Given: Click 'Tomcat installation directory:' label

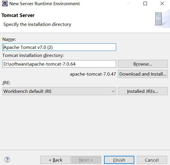Looking at the screenshot, I should [33, 55].
